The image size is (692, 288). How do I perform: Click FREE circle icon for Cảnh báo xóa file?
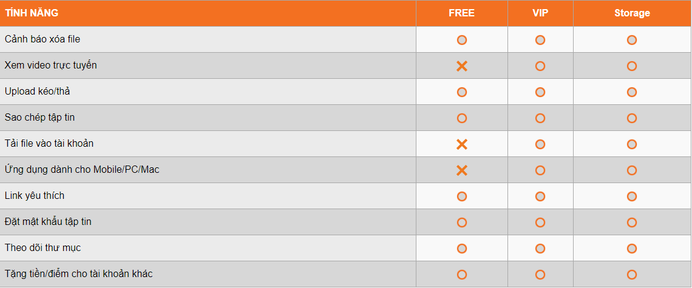click(461, 40)
